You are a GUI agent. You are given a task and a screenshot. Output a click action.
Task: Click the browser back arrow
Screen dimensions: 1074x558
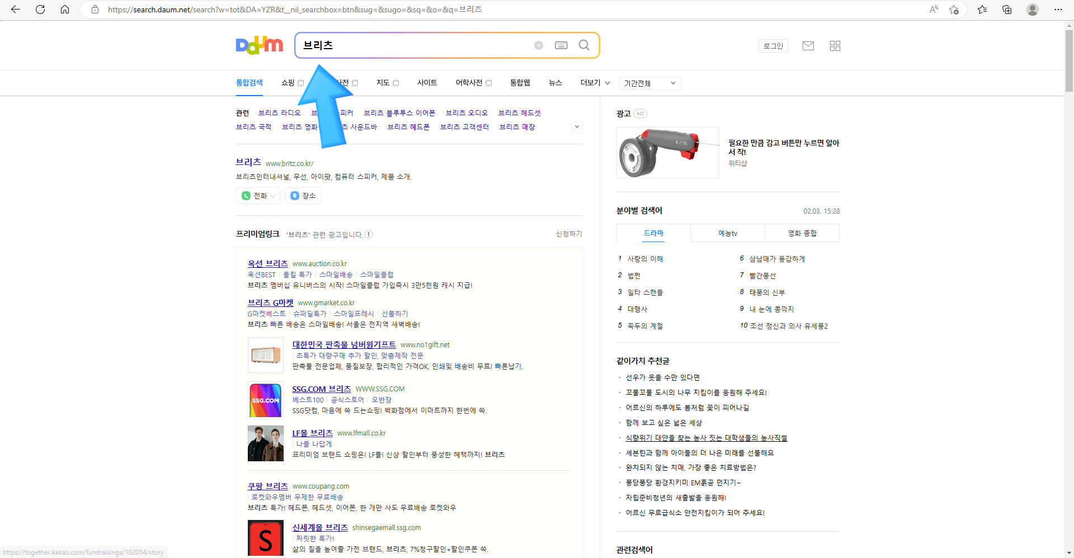click(16, 10)
